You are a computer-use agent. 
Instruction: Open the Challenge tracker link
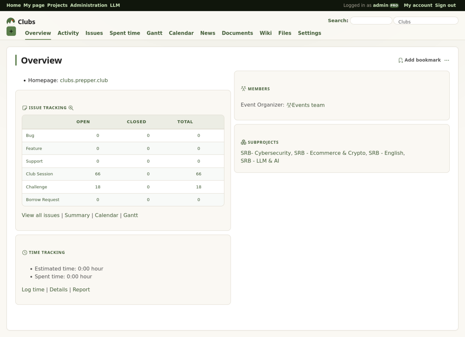(x=36, y=187)
